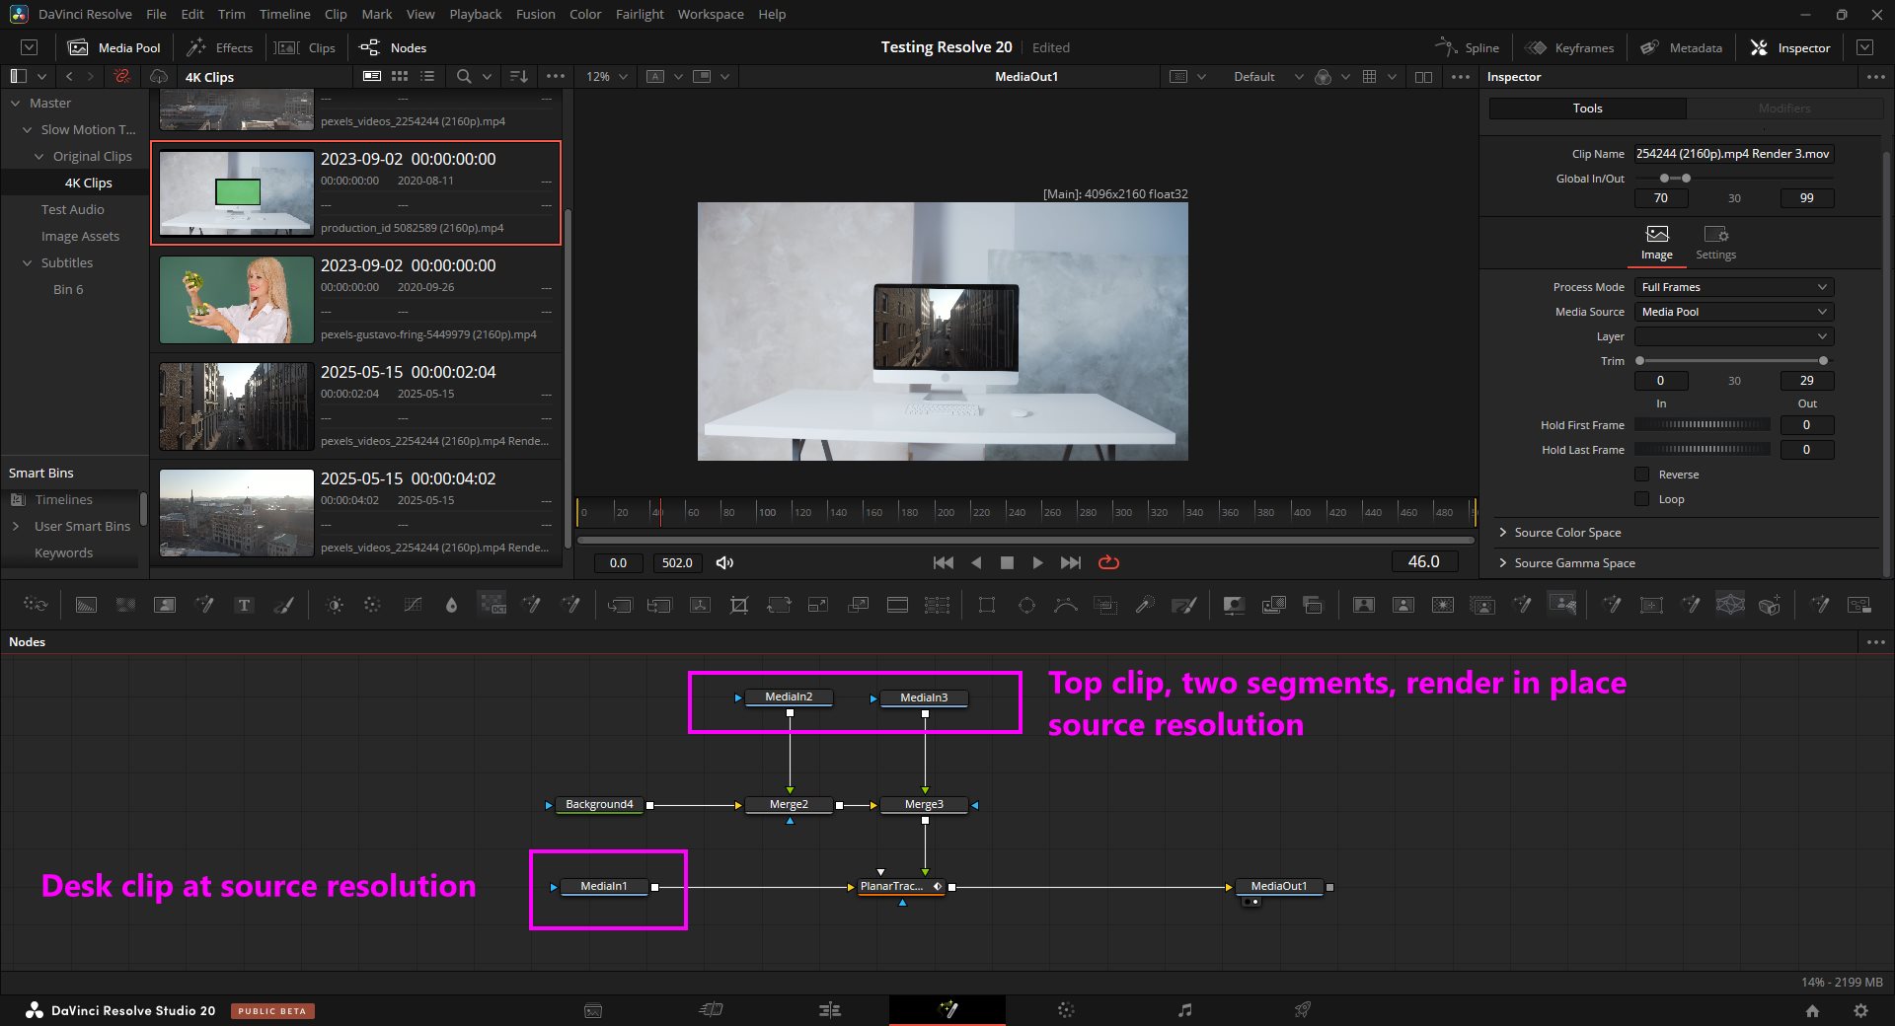Add a Paint node from the toolbar
The width and height of the screenshot is (1895, 1026).
click(x=283, y=605)
